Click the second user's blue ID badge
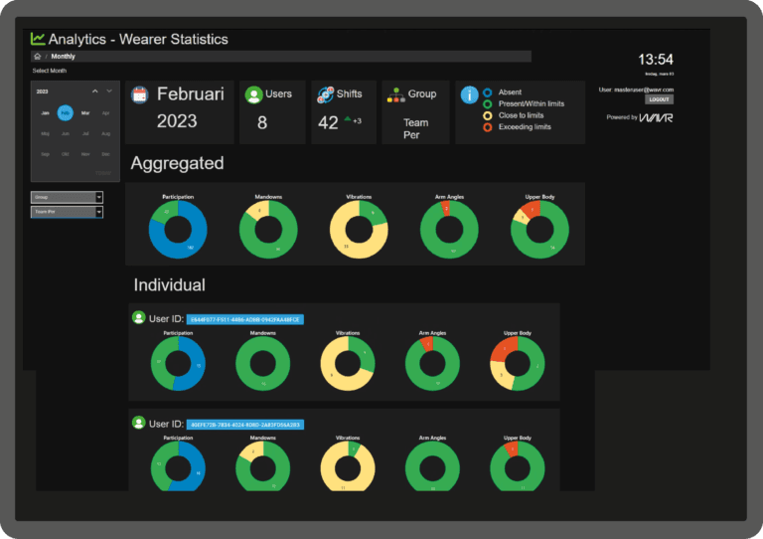 click(245, 425)
